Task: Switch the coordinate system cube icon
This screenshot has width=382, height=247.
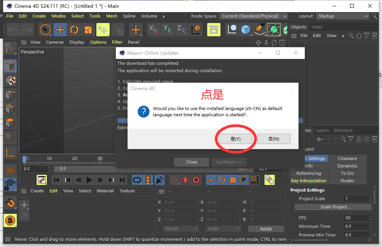Action: pos(196,30)
